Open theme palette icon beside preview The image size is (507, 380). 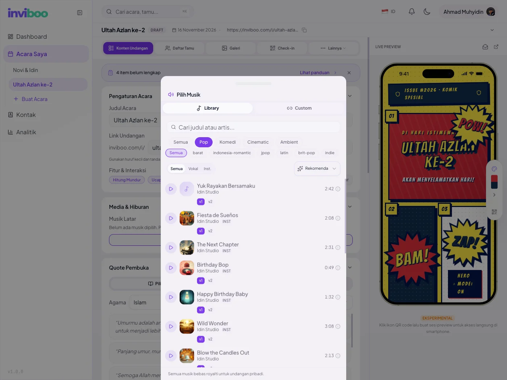(494, 169)
